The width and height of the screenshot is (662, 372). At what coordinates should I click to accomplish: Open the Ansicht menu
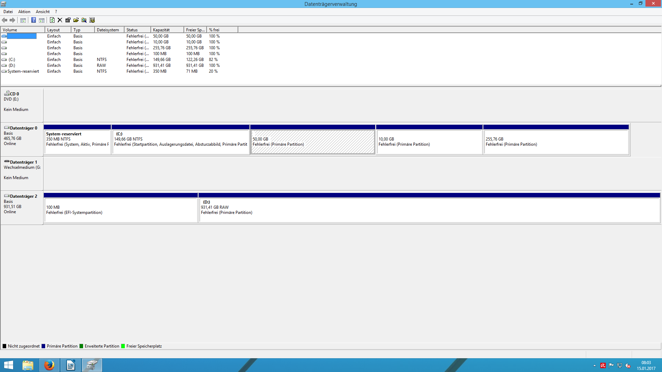(x=43, y=12)
